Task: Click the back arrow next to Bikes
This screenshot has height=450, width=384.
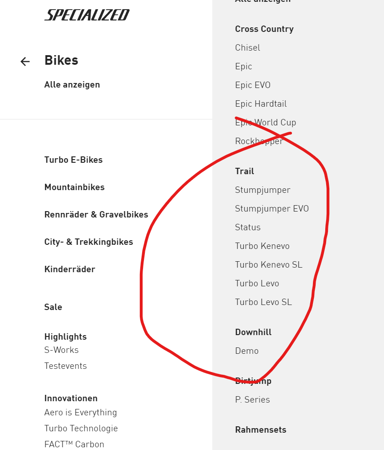Action: coord(25,62)
